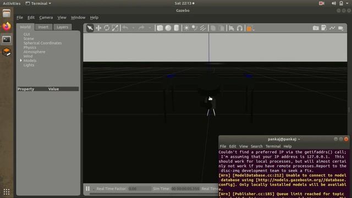Click the undo arrow in Gazebo toolbar
The height and width of the screenshot is (198, 352).
[125, 28]
